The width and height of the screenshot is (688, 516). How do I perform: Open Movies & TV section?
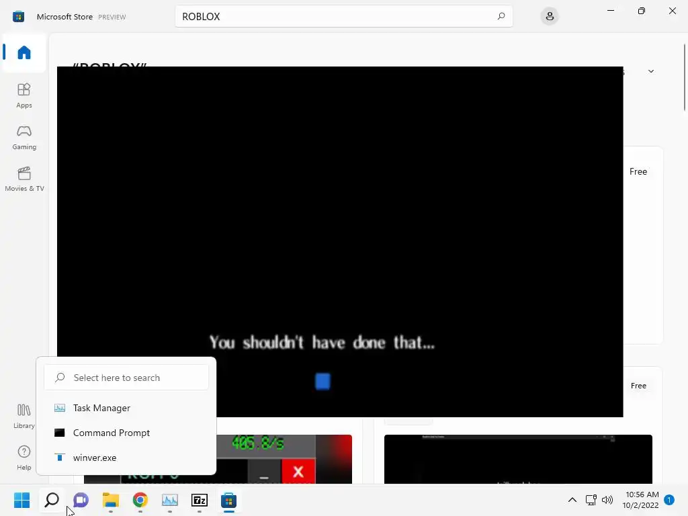24,179
